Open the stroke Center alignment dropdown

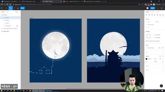point(156,62)
